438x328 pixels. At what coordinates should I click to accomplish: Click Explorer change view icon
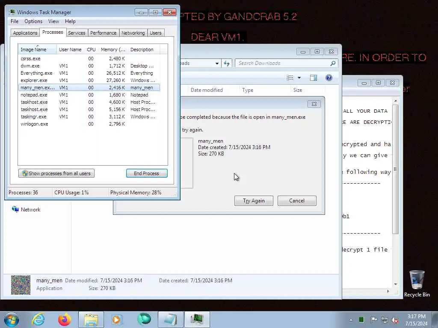[290, 78]
